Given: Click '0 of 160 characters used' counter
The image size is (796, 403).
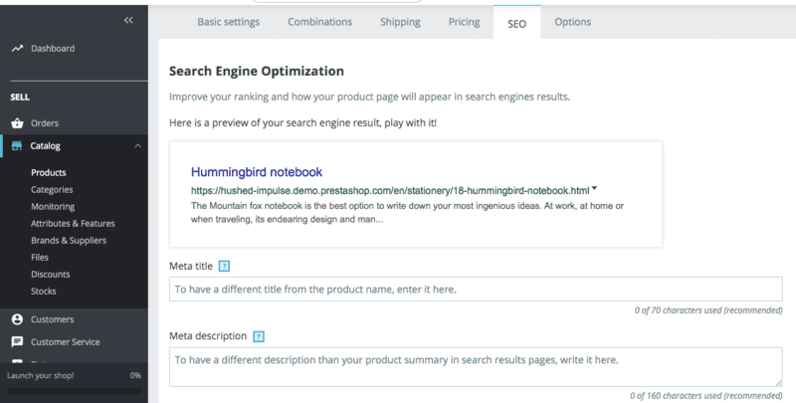Looking at the screenshot, I should (x=706, y=395).
